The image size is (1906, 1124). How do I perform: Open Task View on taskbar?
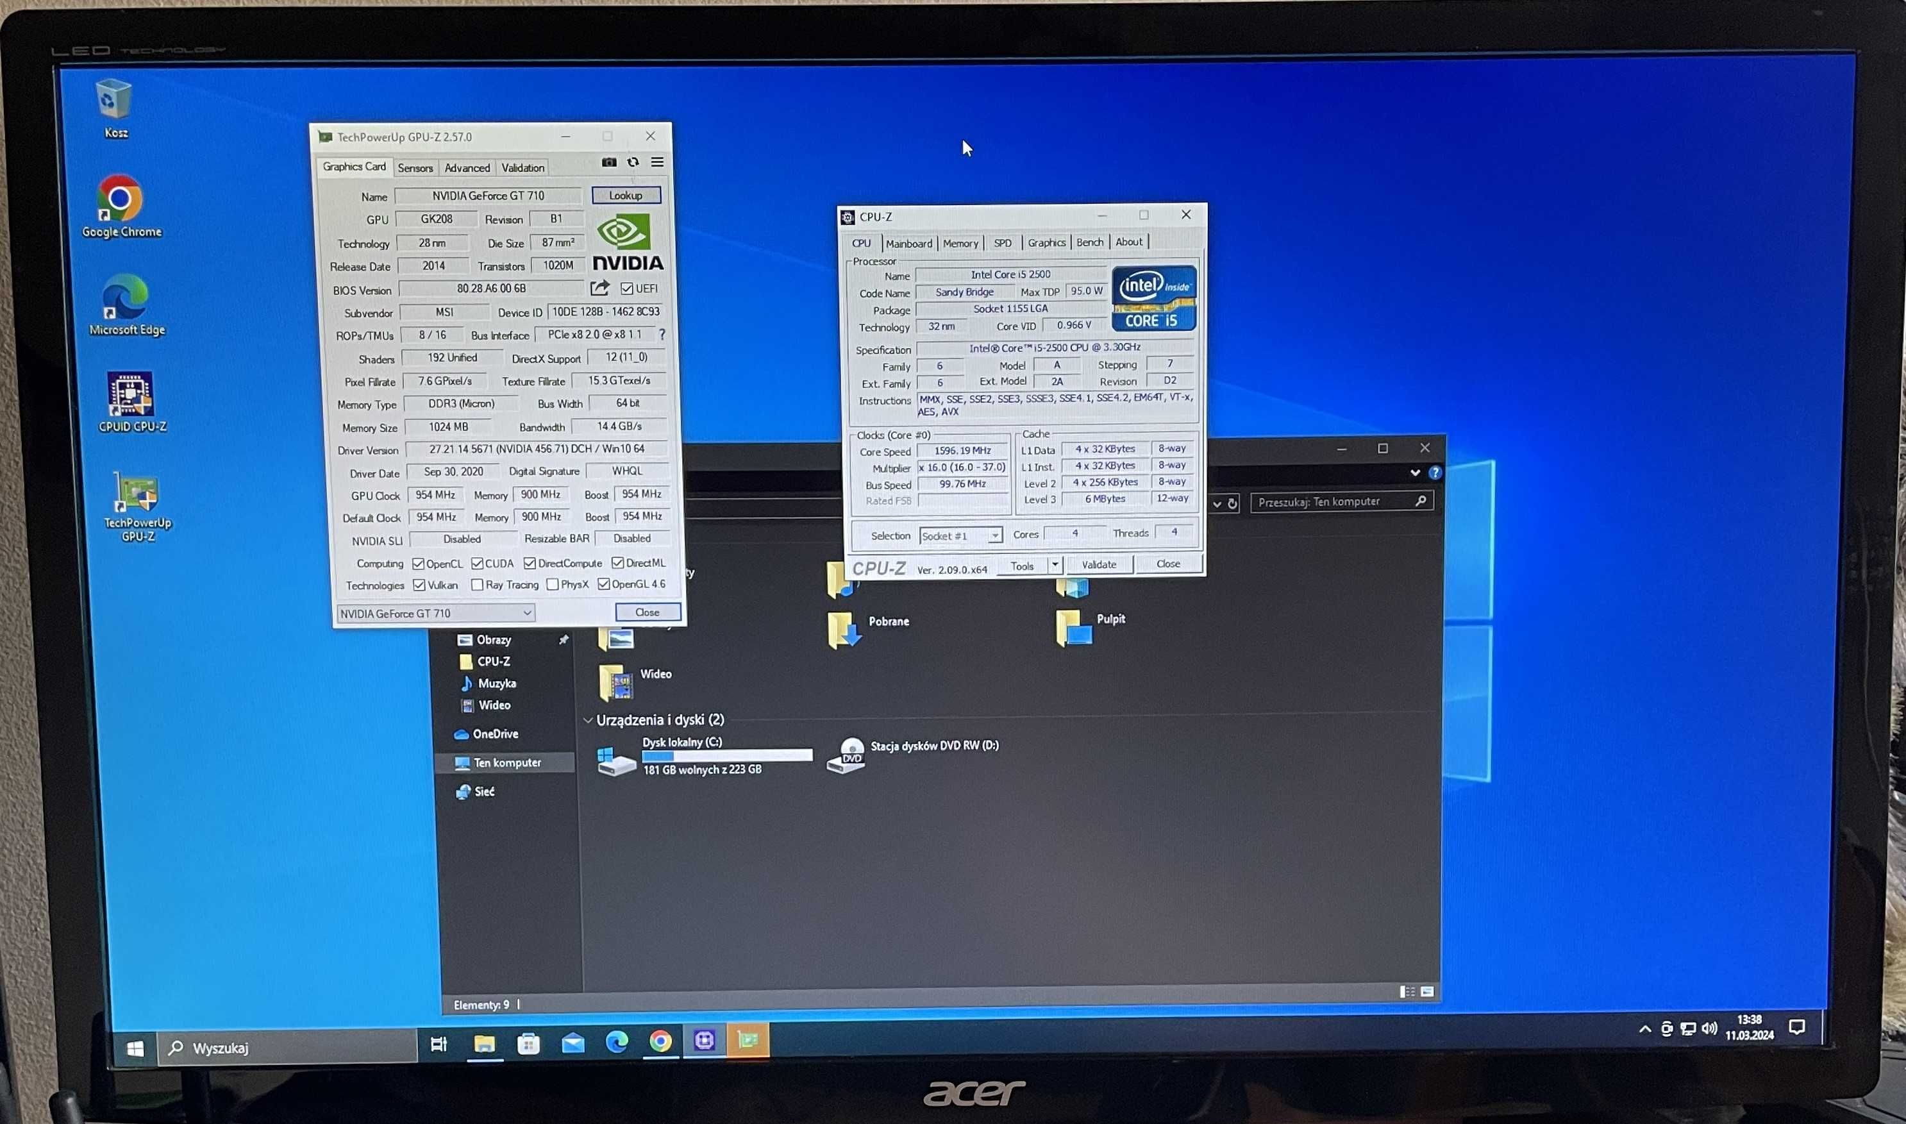click(x=439, y=1044)
